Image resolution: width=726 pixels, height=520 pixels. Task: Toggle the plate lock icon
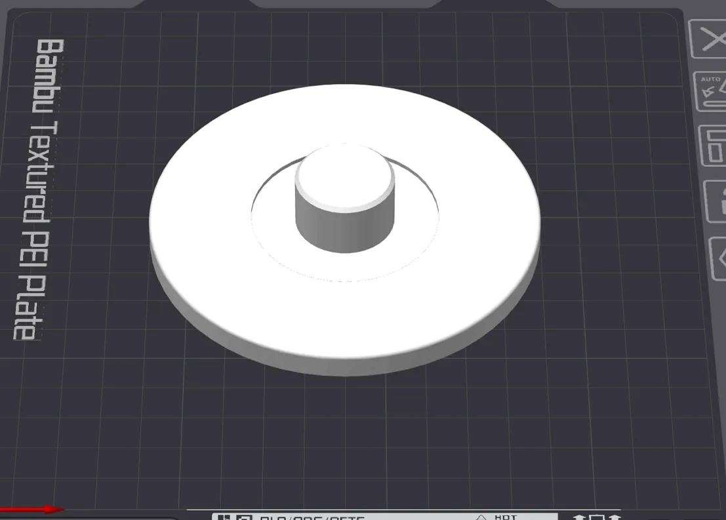coord(716,202)
